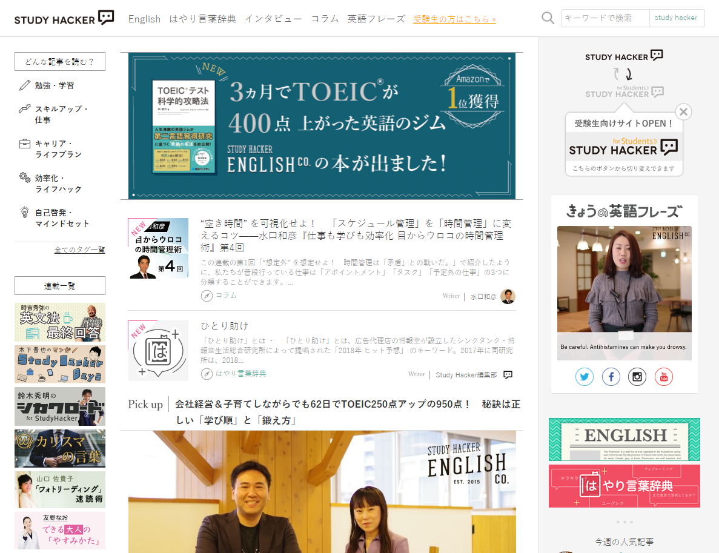The image size is (719, 553).
Task: Close the 受験生向けサイトOPEN popup
Action: (x=683, y=111)
